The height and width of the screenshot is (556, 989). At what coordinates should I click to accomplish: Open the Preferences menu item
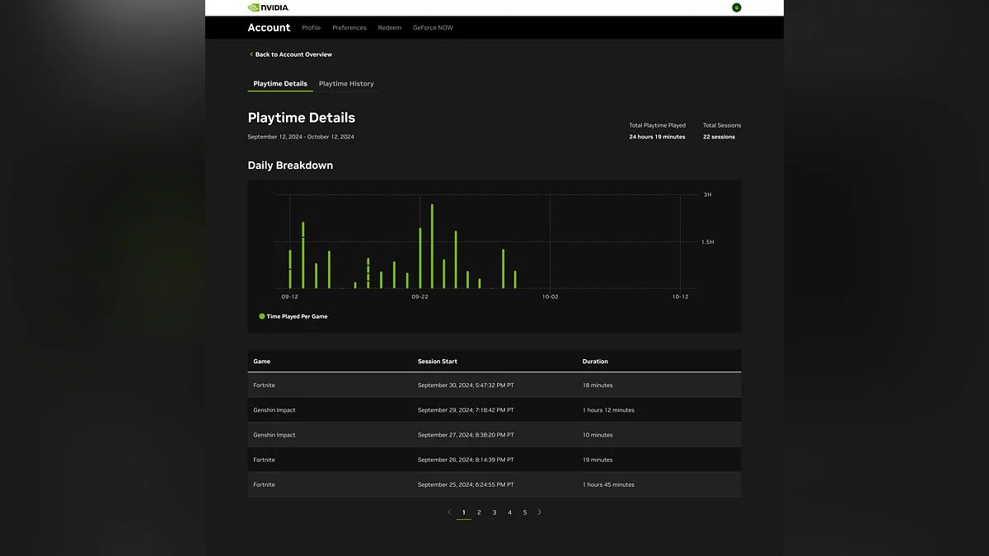(349, 28)
